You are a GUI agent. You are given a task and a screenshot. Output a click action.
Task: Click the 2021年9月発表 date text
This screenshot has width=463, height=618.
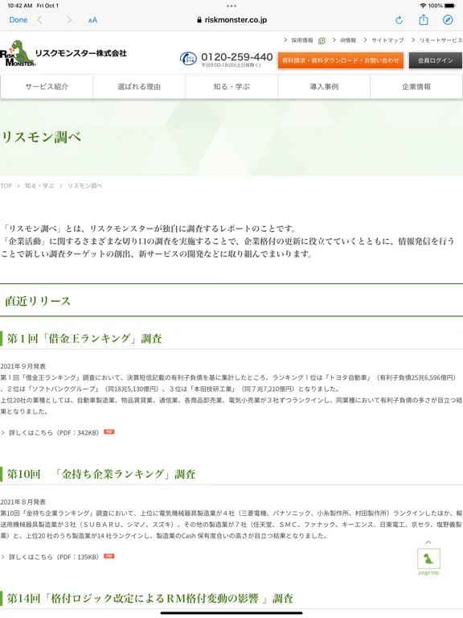point(23,367)
